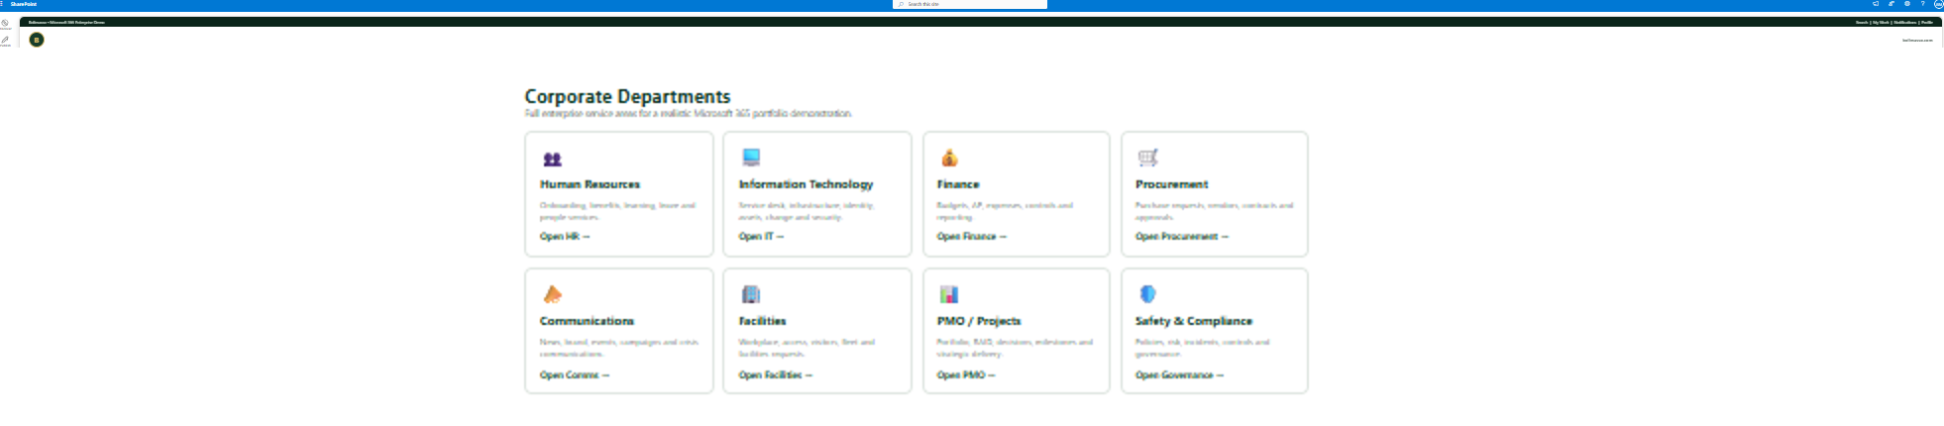Click the Safety & Compliance card title
This screenshot has width=1944, height=426.
tap(1194, 321)
